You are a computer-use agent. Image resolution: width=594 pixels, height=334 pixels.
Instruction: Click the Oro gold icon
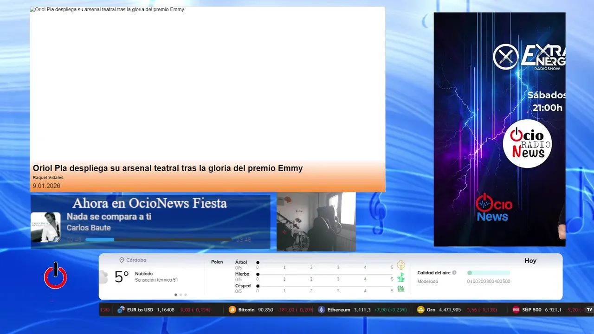coord(421,310)
